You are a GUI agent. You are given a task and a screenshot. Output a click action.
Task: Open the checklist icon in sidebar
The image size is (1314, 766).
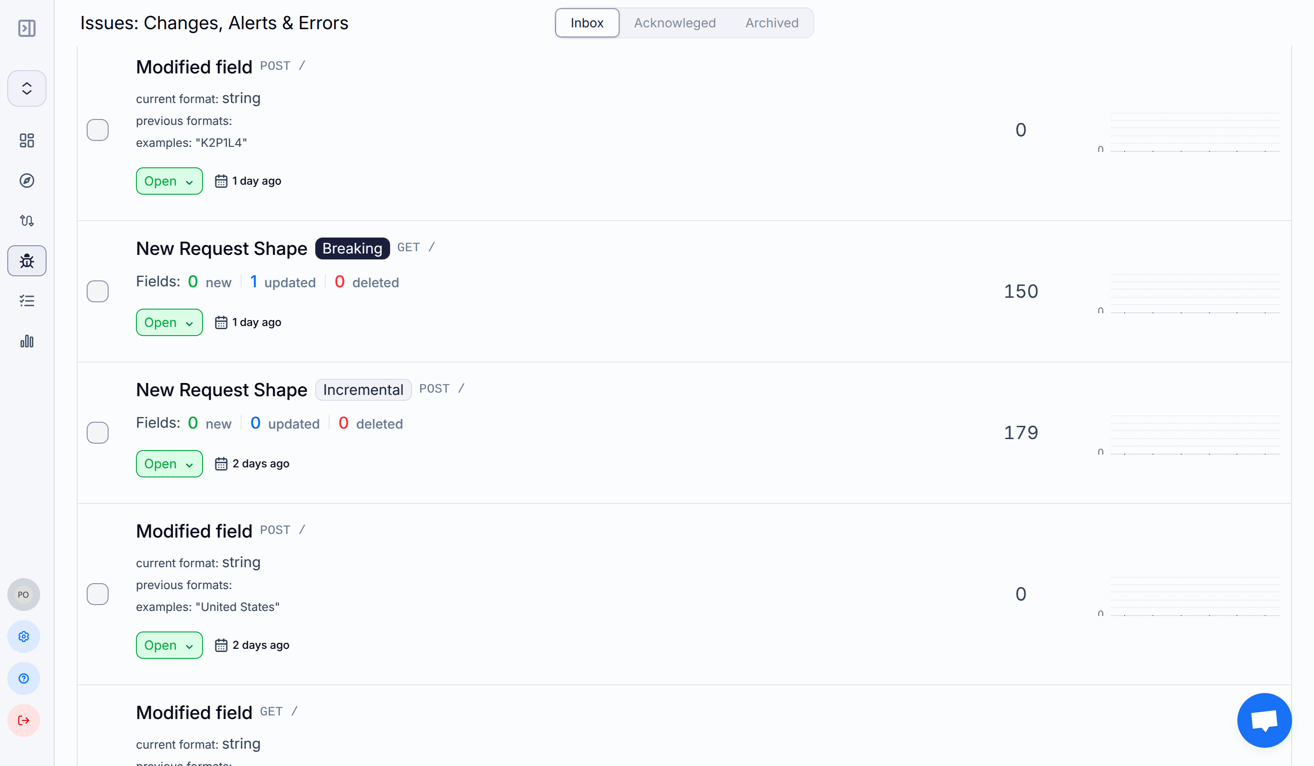coord(26,300)
